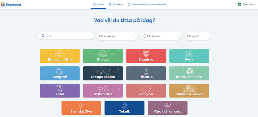Expand the Alla ämnen dropdown
This screenshot has height=117, width=258.
point(161,36)
